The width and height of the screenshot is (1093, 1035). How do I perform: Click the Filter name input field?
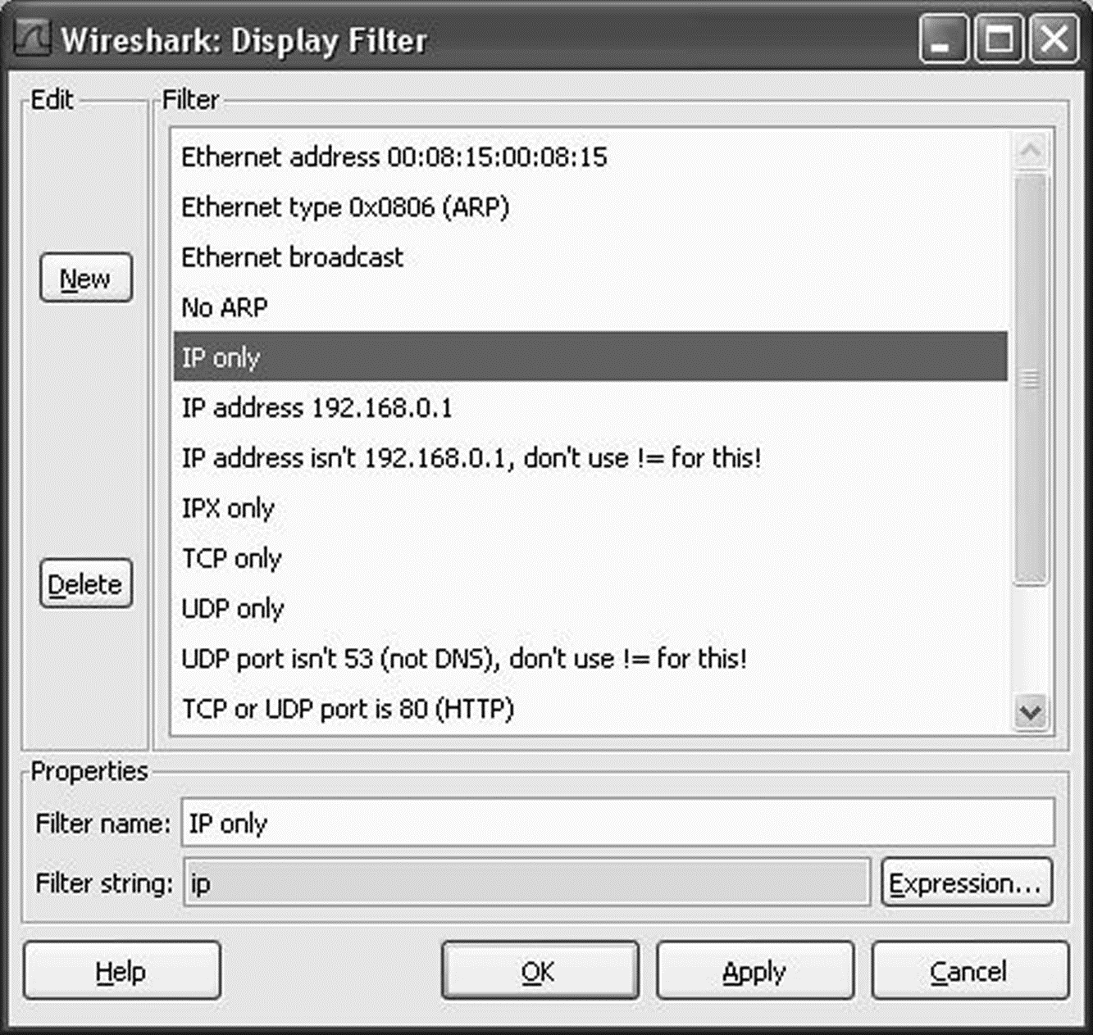tap(617, 823)
